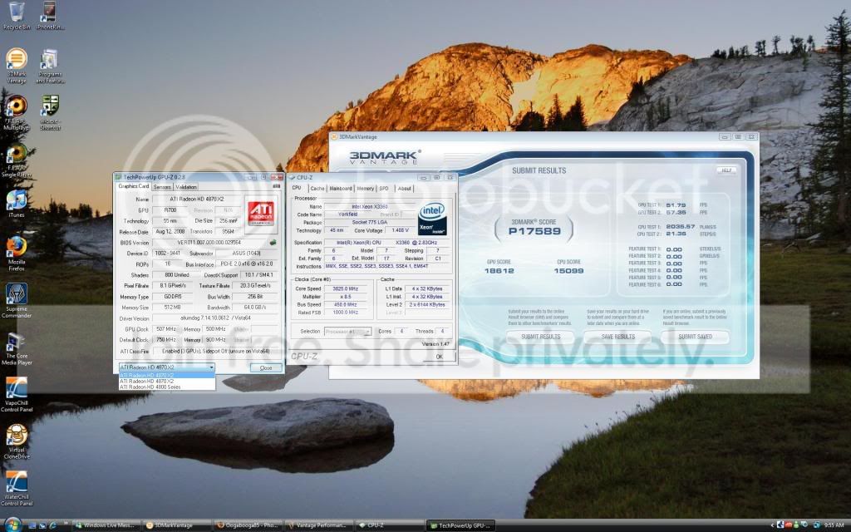This screenshot has width=851, height=532.
Task: Click the ATI CrossFire status field
Action: pyautogui.click(x=215, y=352)
